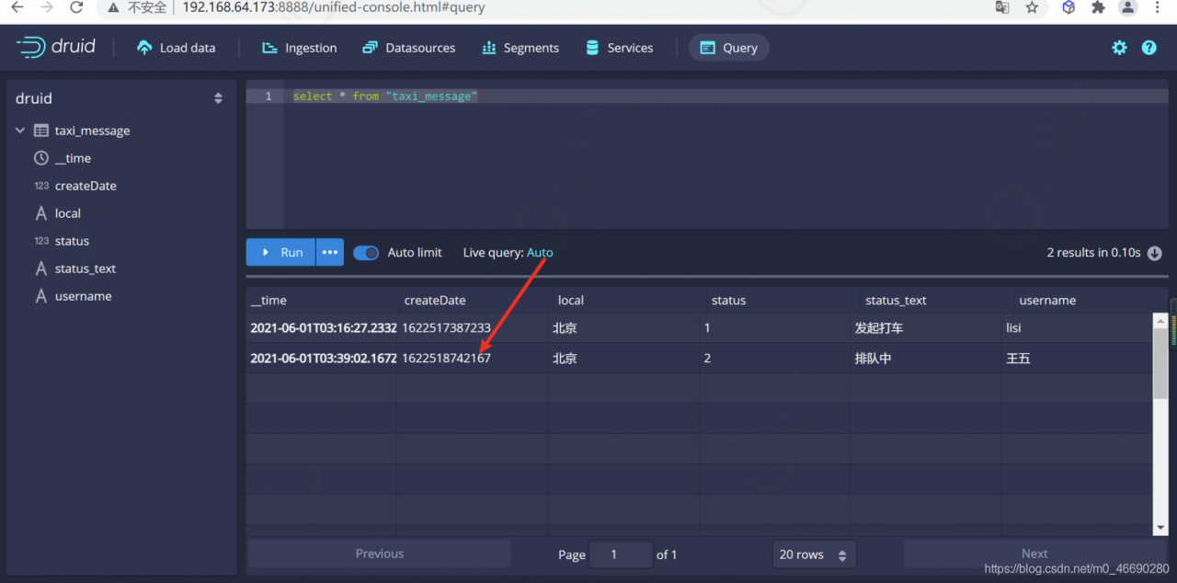
Task: Select the createDate column in schema tree
Action: click(86, 186)
